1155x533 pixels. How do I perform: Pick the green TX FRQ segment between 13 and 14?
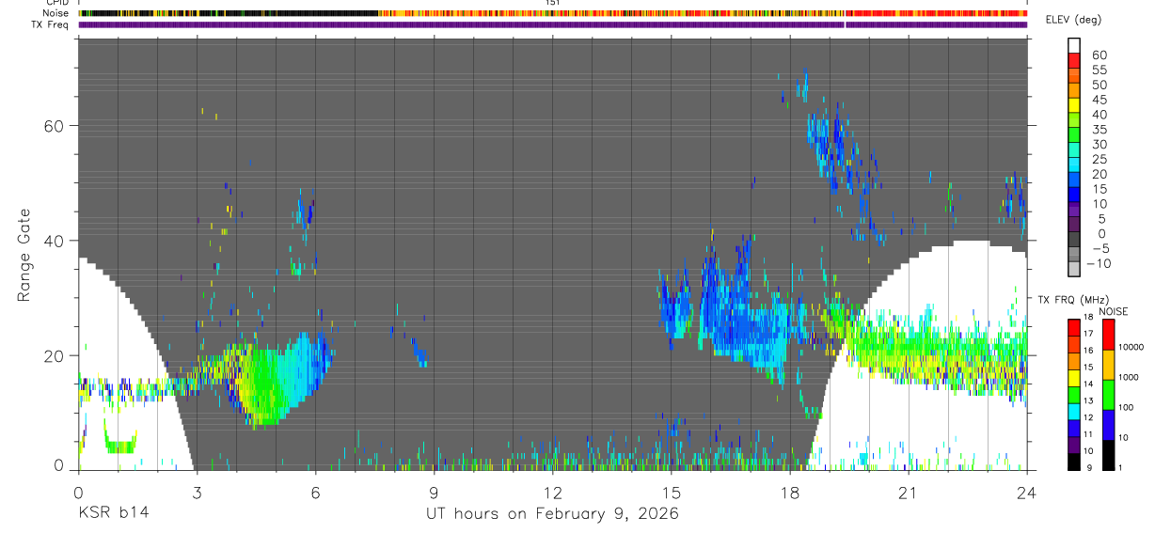pyautogui.click(x=1074, y=393)
